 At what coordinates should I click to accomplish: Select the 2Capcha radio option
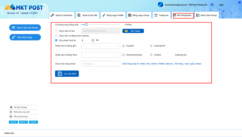(x=123, y=46)
